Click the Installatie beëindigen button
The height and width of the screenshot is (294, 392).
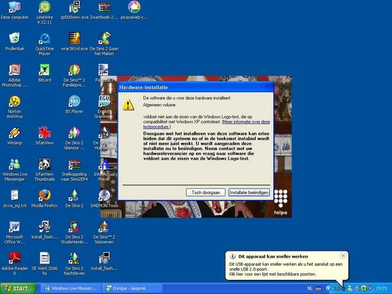(x=249, y=193)
